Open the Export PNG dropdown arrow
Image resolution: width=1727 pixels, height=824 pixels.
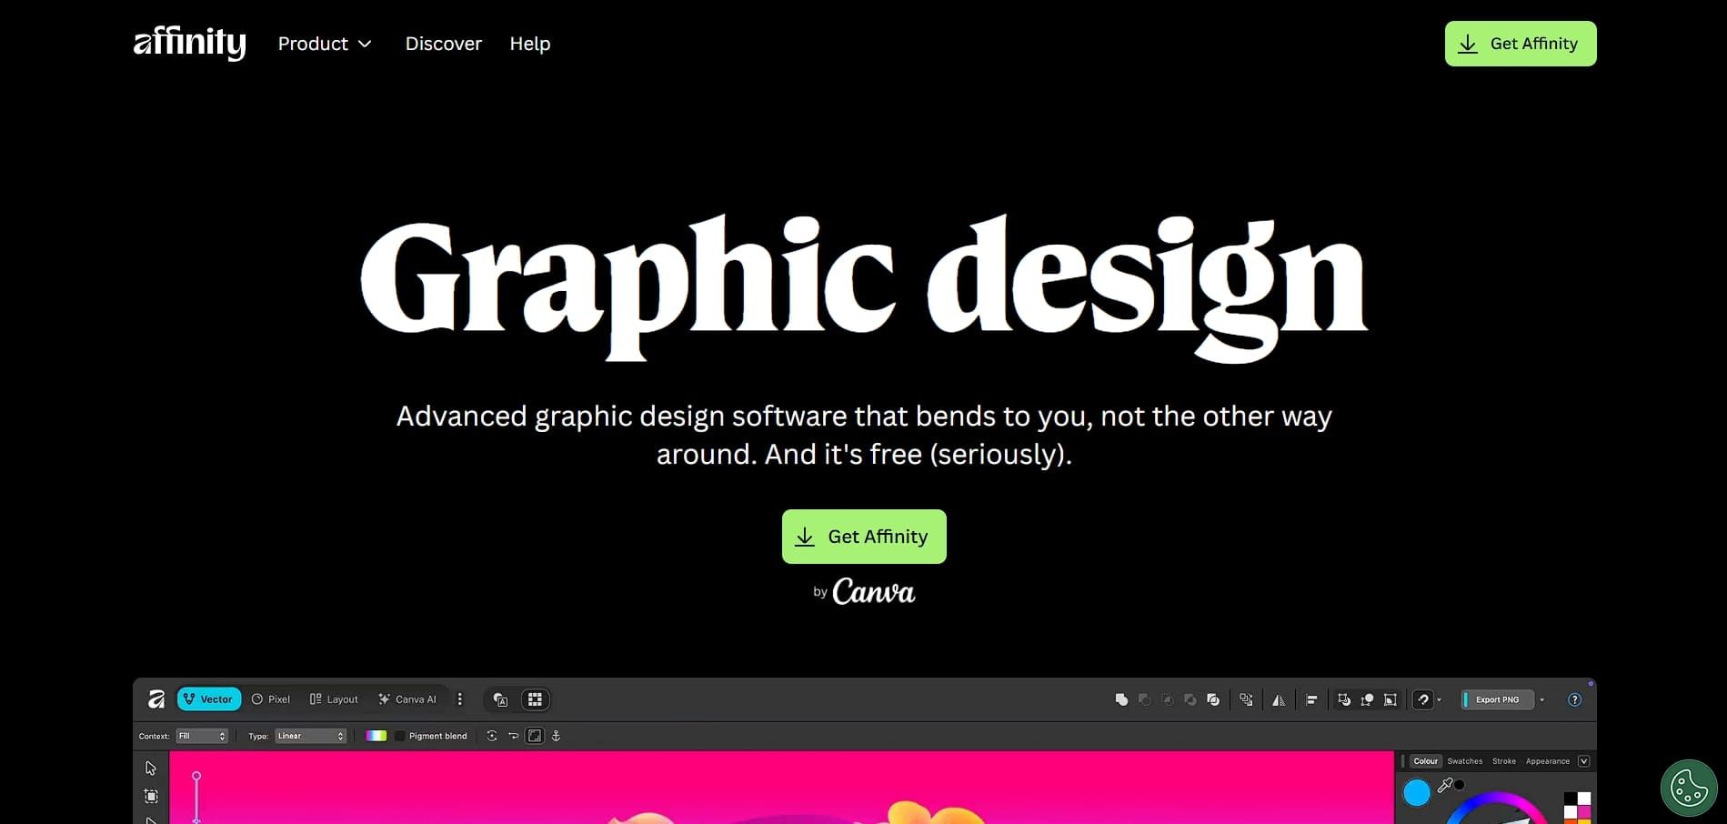point(1541,699)
